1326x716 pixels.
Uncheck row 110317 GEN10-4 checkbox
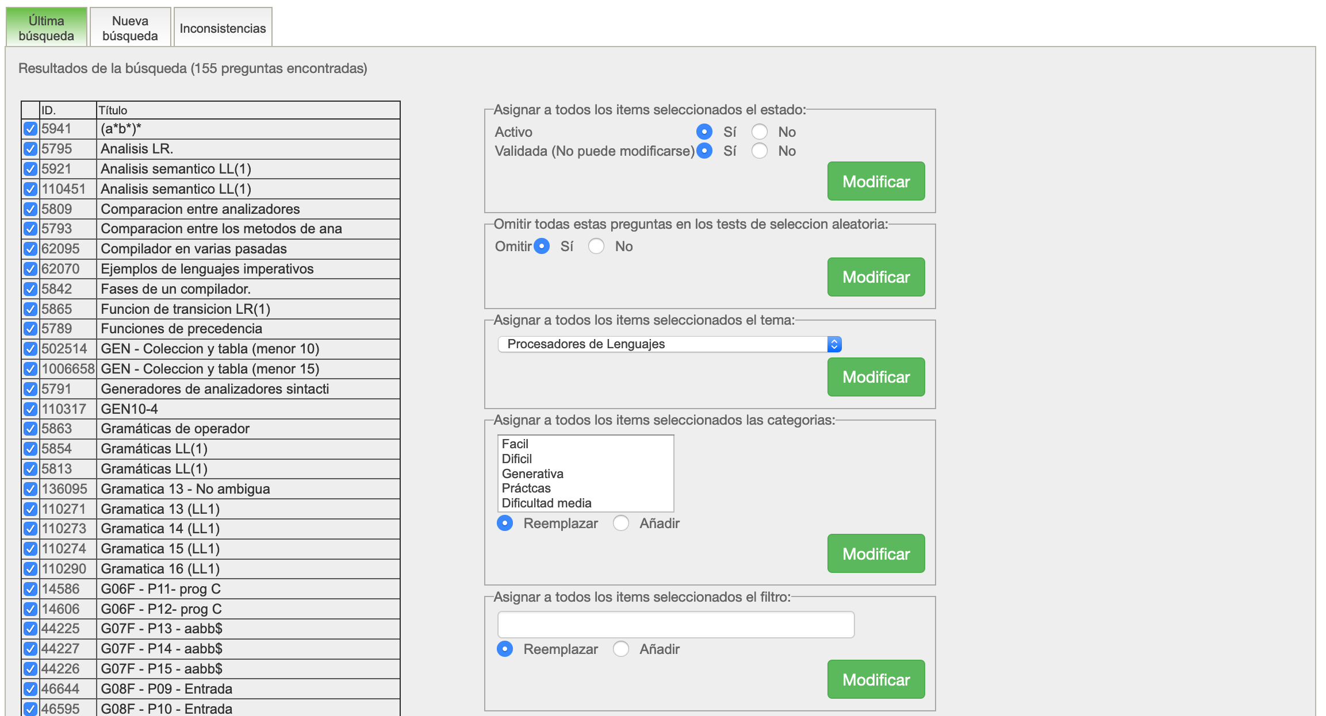pyautogui.click(x=30, y=409)
